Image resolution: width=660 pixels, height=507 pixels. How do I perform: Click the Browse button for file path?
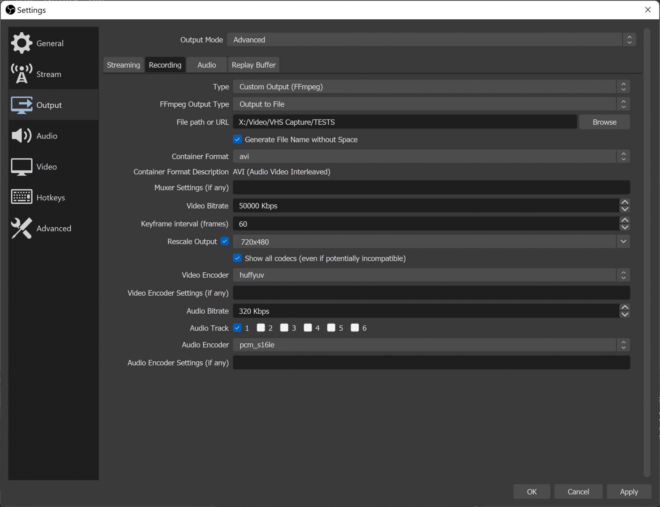point(604,122)
